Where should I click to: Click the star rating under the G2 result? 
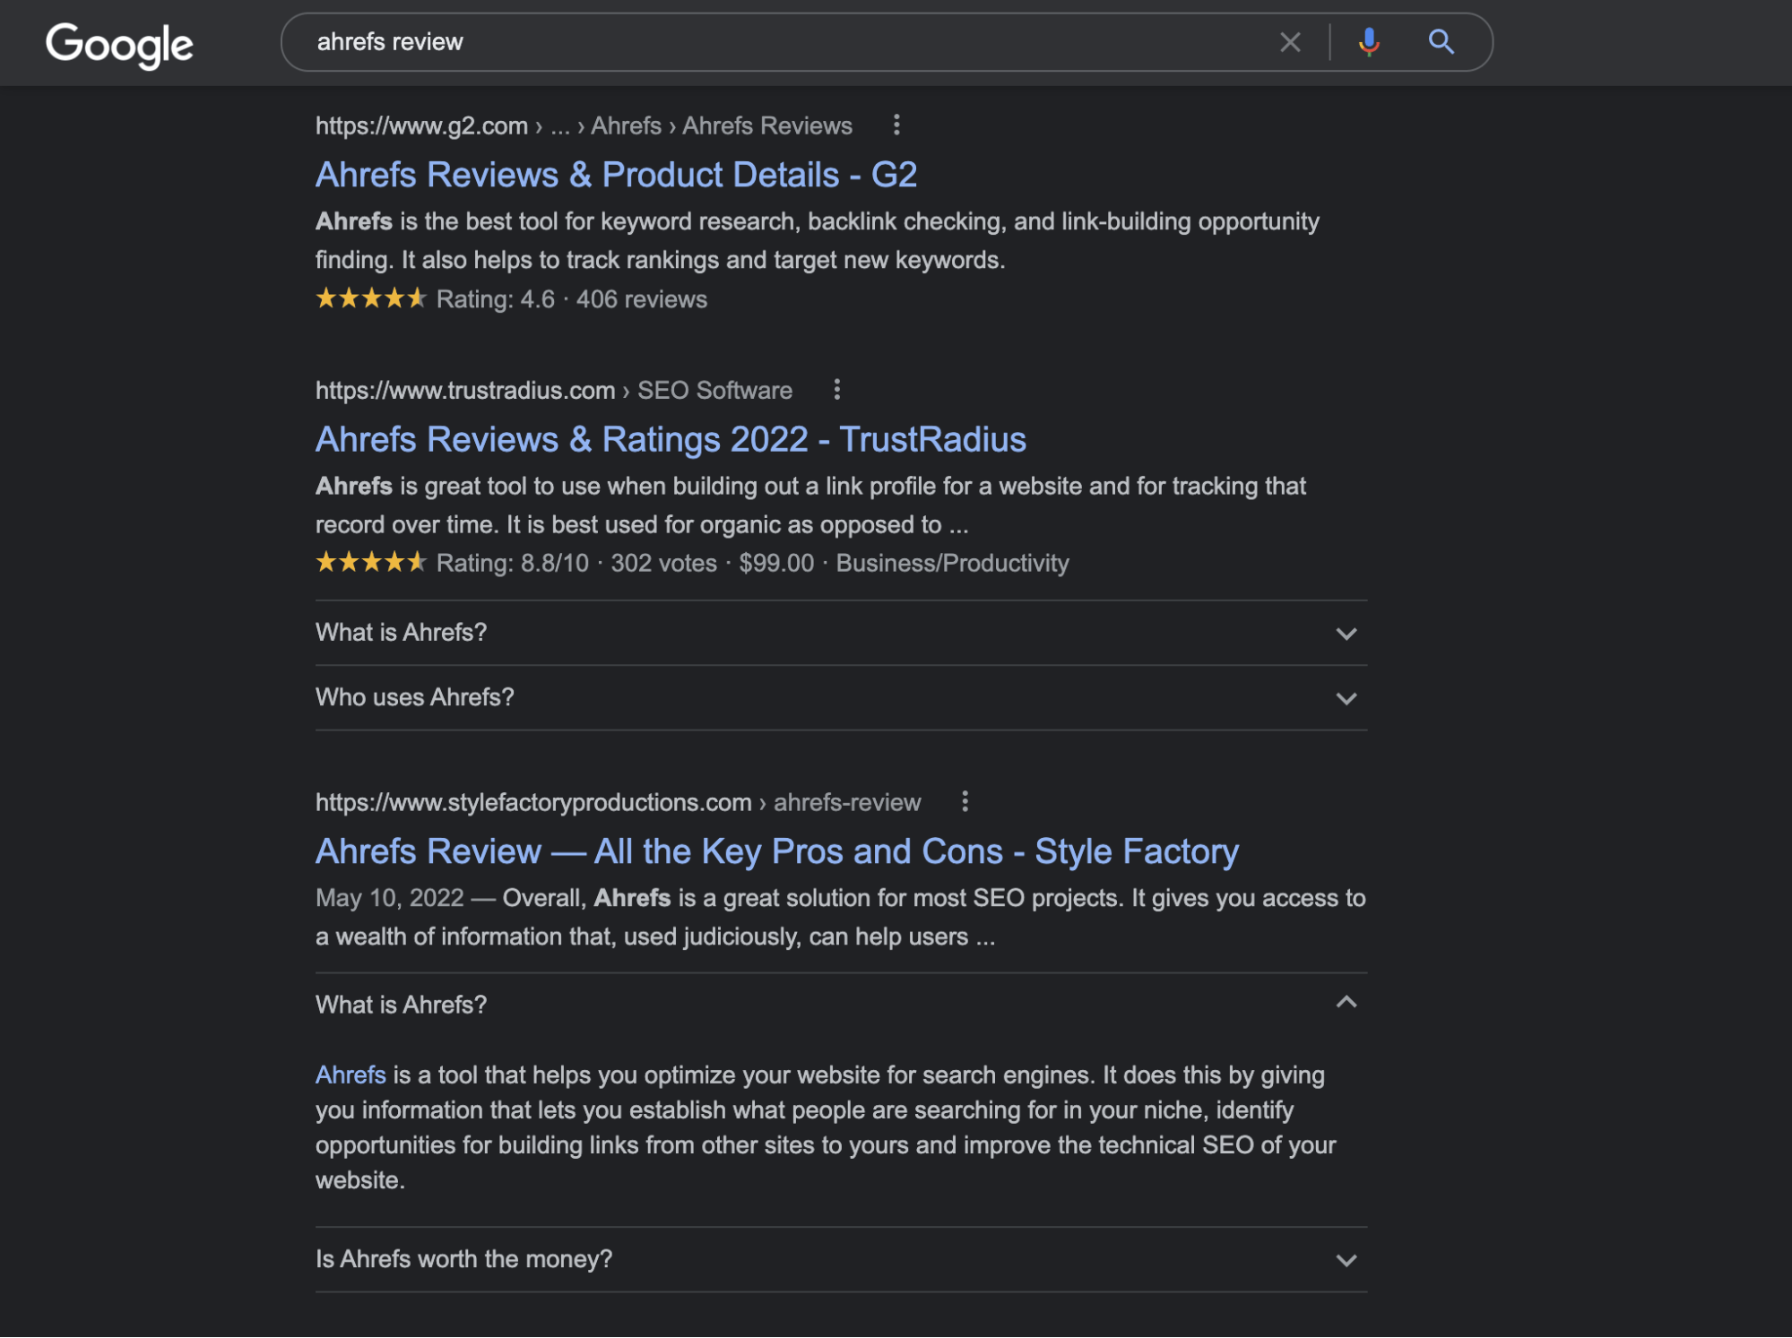370,298
